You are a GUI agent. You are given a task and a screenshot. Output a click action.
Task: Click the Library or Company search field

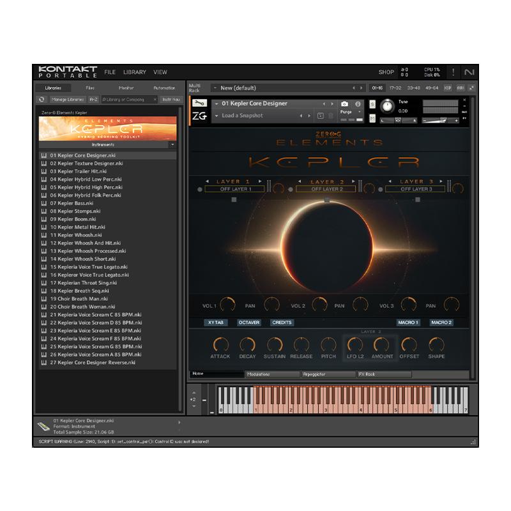click(126, 100)
